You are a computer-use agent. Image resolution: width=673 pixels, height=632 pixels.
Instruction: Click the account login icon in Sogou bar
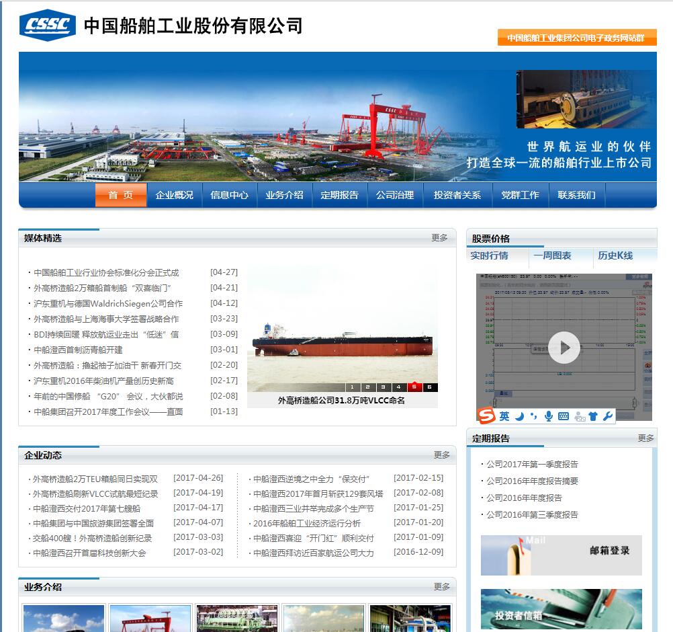point(580,416)
